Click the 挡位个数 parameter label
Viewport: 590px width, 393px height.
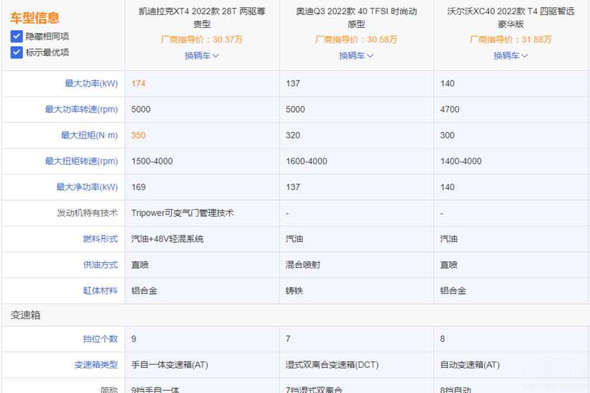click(x=100, y=339)
